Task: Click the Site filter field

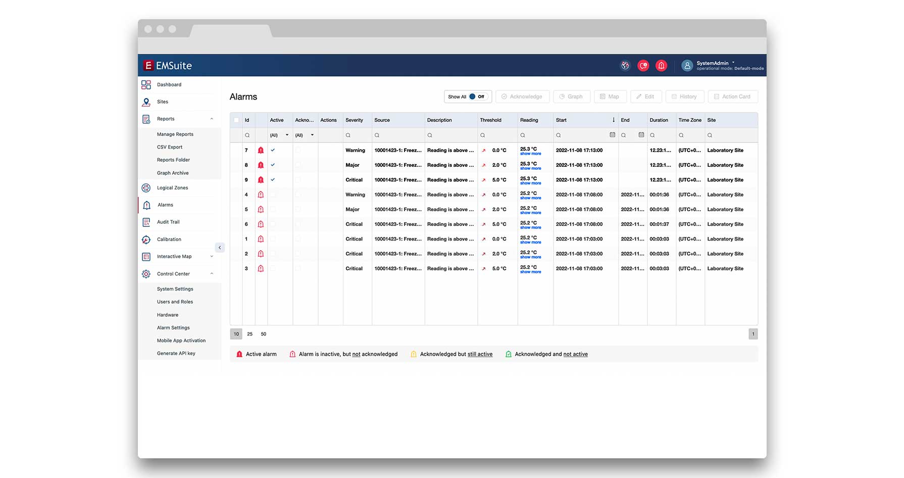Action: coord(731,135)
